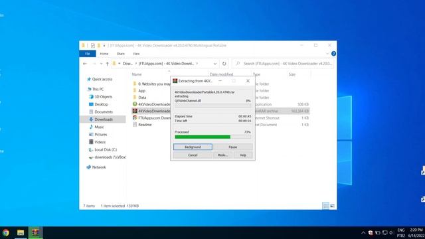Switch to details view layout icon
The image size is (425, 239).
pyautogui.click(x=326, y=206)
